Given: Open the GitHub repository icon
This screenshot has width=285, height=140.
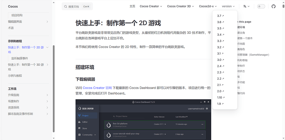Looking at the screenshot, I should (273, 6).
